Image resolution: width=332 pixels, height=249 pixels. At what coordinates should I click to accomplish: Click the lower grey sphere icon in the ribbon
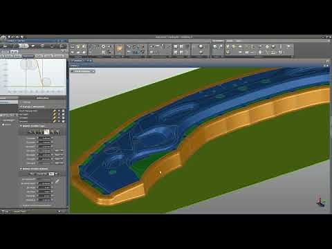201,53
